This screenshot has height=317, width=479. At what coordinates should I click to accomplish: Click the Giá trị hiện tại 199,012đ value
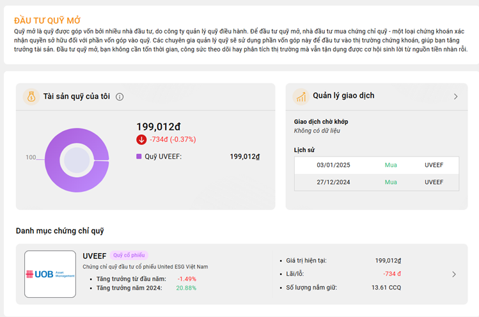[388, 261]
